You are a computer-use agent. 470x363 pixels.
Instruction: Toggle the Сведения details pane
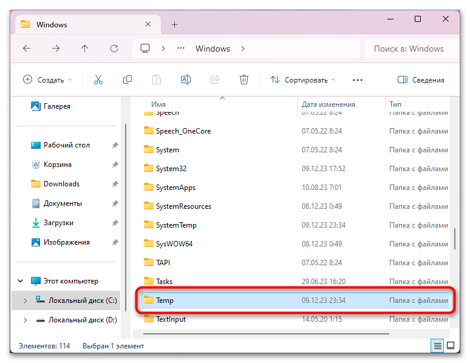coord(421,80)
